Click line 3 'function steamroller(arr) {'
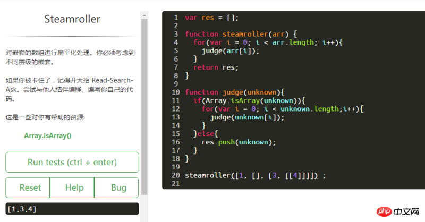The image size is (425, 222). coord(241,34)
